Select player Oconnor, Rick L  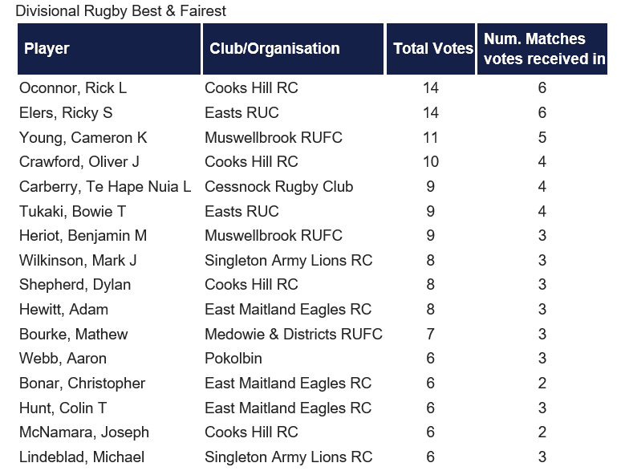[73, 87]
